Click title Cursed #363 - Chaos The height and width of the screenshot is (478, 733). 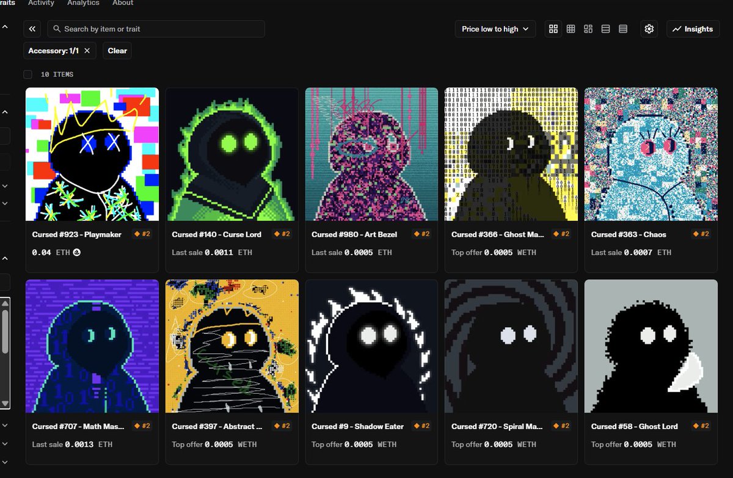(629, 234)
